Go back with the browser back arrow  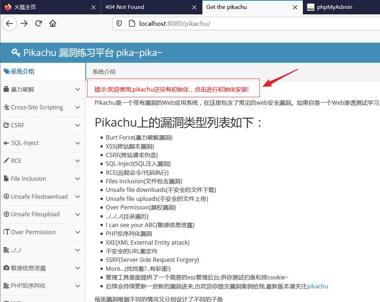pyautogui.click(x=9, y=23)
